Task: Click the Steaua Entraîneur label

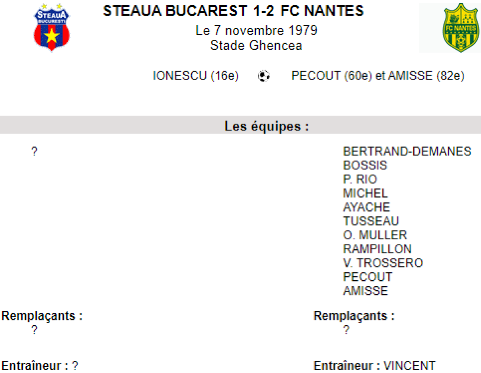Action: [35, 366]
